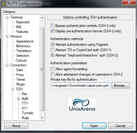Click the category tree scrollbar thumb
Screen dimensions: 137x133
coord(42,69)
